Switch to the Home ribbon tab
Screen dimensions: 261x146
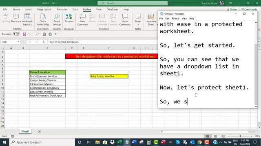tap(16, 9)
